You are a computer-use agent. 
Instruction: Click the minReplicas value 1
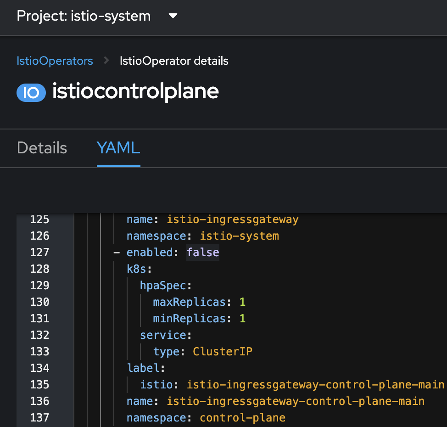click(x=242, y=319)
